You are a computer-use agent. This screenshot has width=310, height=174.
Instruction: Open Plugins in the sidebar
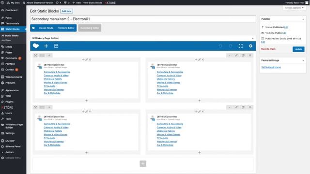[x=9, y=102]
